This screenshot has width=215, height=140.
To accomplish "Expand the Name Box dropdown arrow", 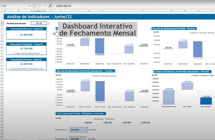I will pos(30,6).
